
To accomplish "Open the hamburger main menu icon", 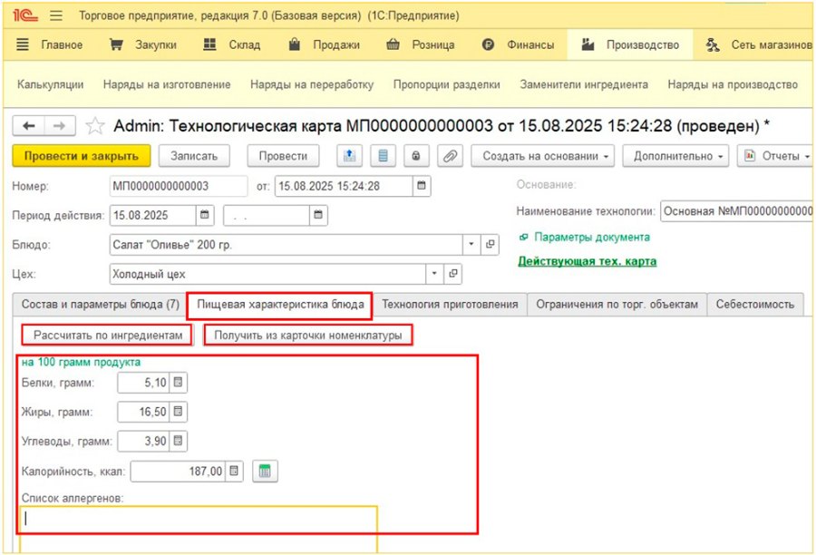I will pyautogui.click(x=56, y=15).
